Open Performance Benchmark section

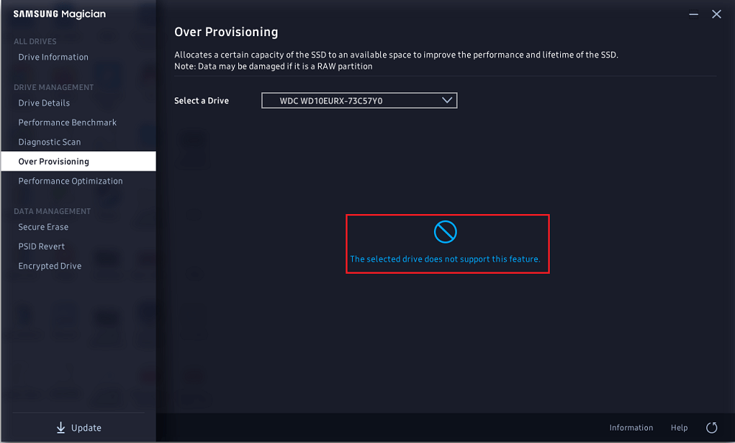coord(67,123)
